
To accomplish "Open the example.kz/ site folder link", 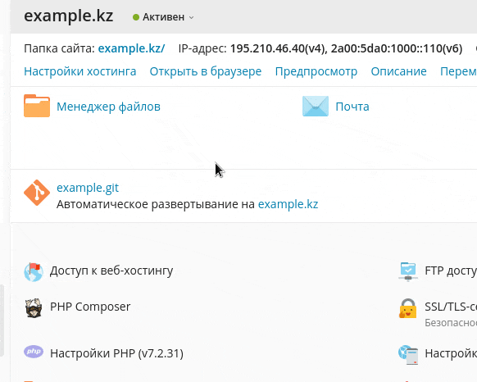I will (x=131, y=48).
